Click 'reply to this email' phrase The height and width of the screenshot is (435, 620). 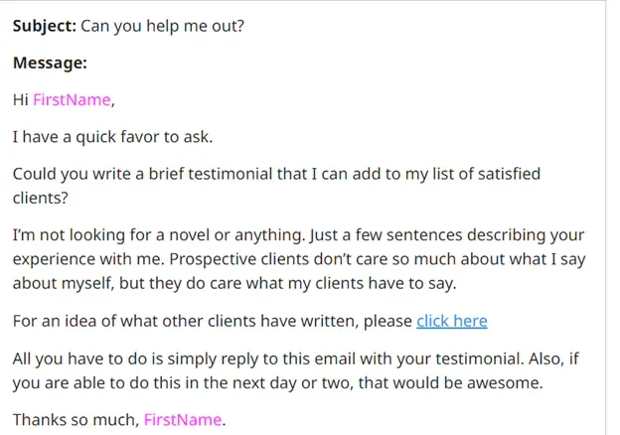[x=287, y=359]
